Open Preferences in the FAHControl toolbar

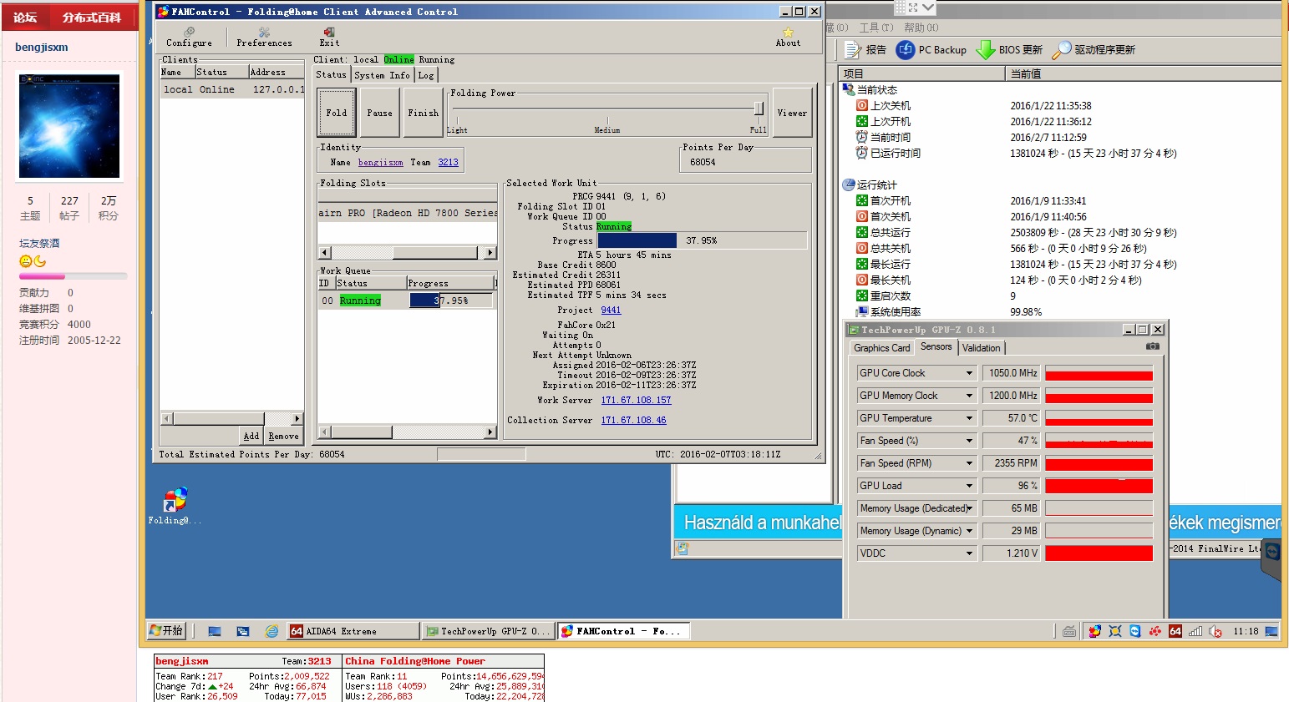click(x=264, y=38)
